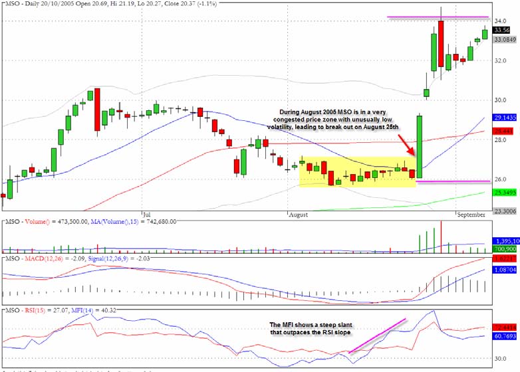Click the long red candle after June peak
This screenshot has width=520, height=372.
[x=97, y=110]
